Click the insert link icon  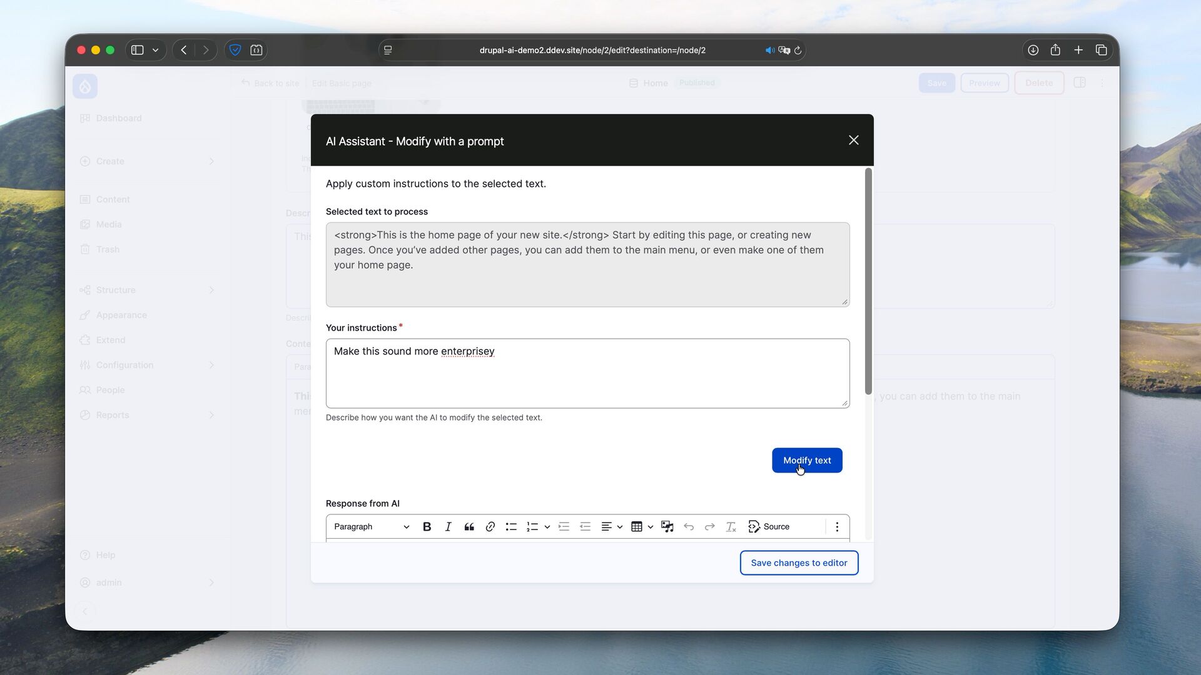(490, 527)
